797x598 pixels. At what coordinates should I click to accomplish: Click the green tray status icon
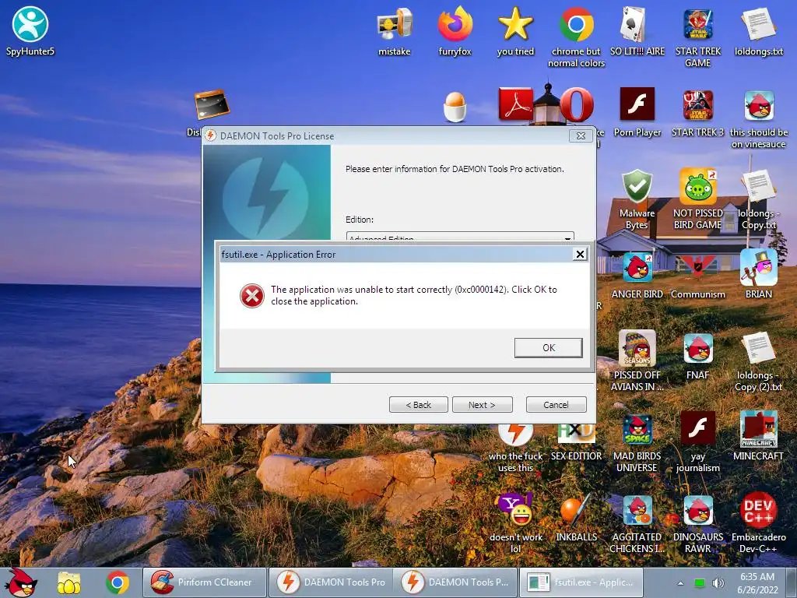coord(700,583)
